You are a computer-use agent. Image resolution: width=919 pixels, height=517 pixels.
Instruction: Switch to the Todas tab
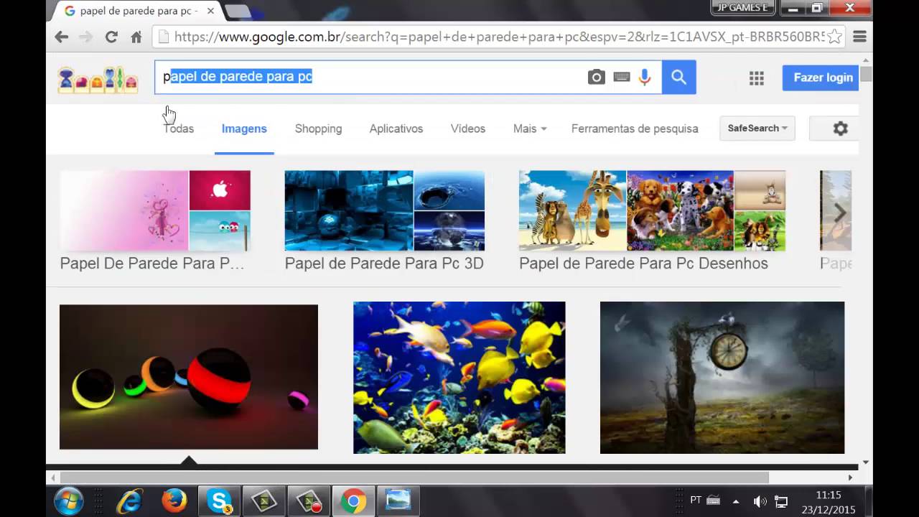pos(179,129)
